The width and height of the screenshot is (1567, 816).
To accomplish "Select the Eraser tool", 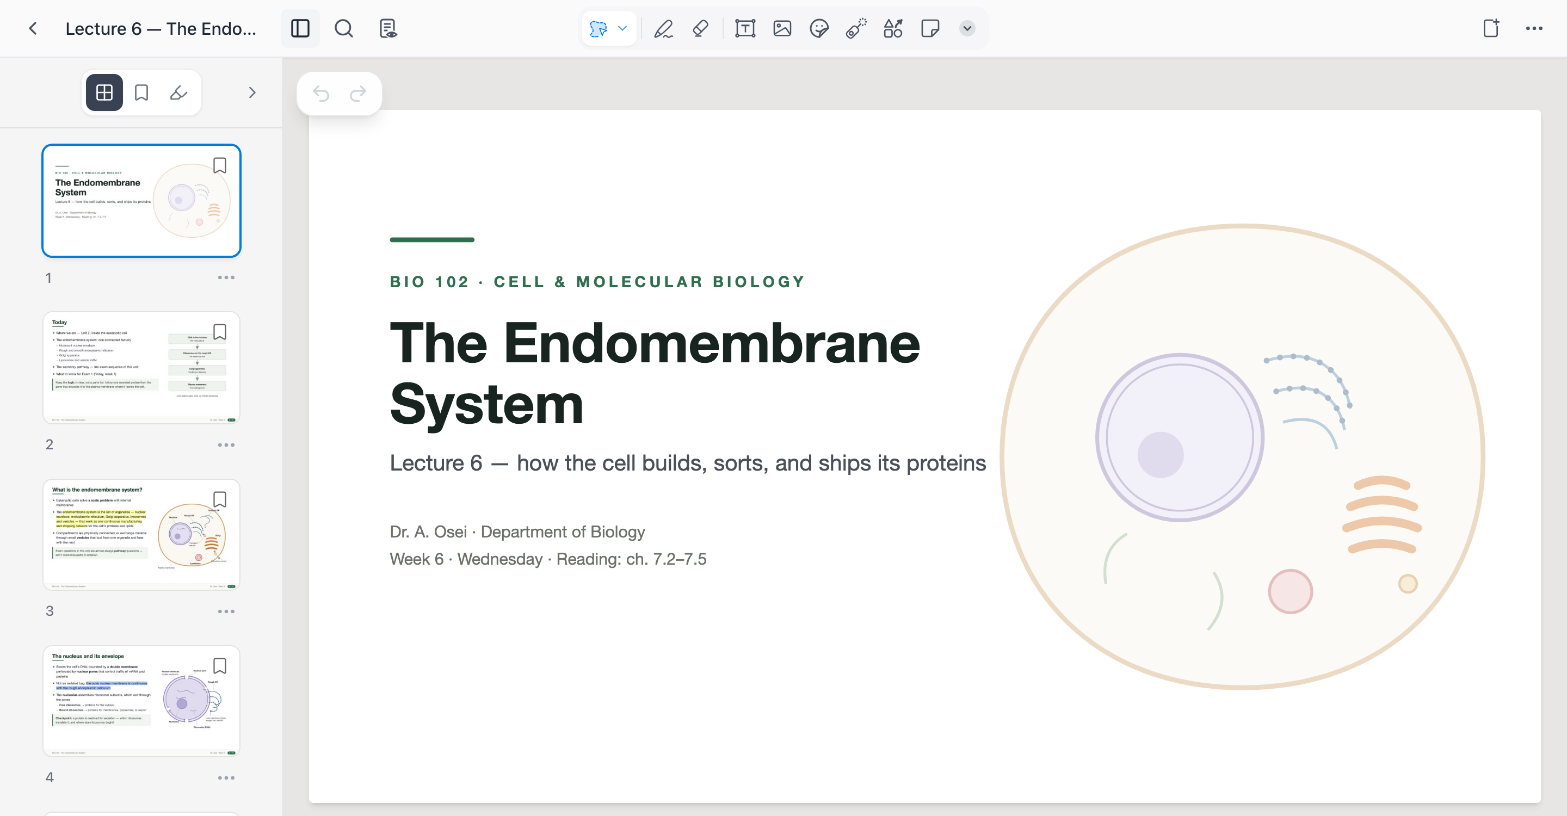I will (700, 29).
